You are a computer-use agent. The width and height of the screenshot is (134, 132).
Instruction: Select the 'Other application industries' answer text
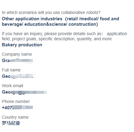pyautogui.click(x=60, y=21)
